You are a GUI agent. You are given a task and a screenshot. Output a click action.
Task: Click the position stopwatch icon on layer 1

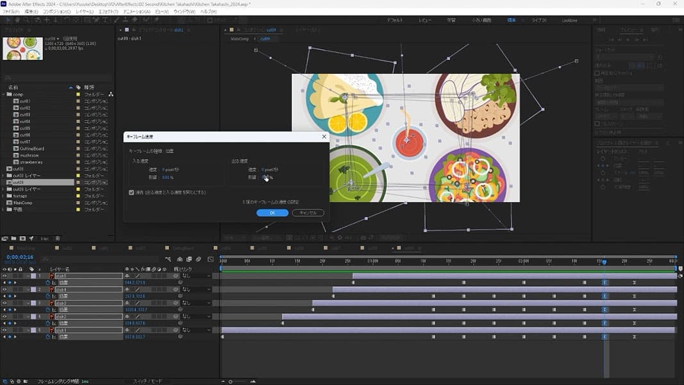pyautogui.click(x=47, y=282)
